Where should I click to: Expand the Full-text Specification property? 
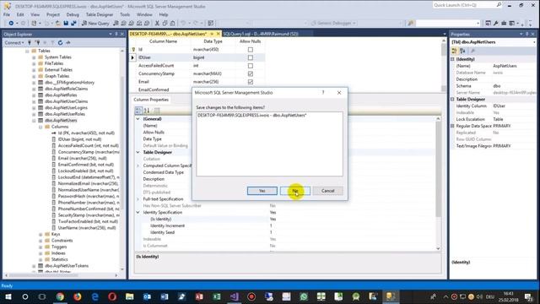[138, 199]
